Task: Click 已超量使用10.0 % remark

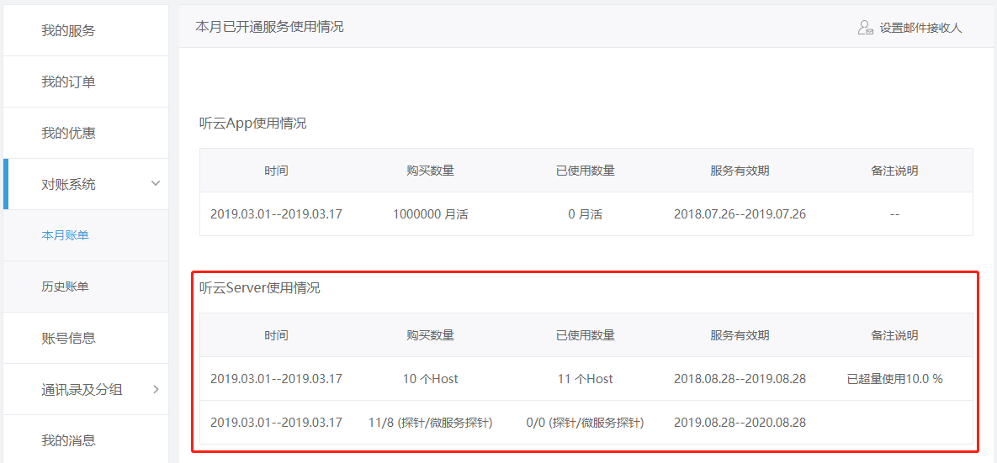Action: coord(894,379)
